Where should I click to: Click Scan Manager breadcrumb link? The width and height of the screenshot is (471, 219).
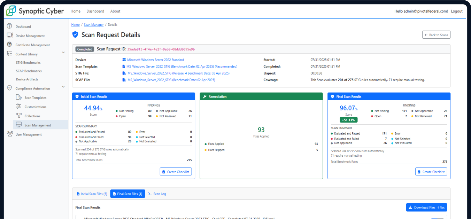[x=94, y=25]
